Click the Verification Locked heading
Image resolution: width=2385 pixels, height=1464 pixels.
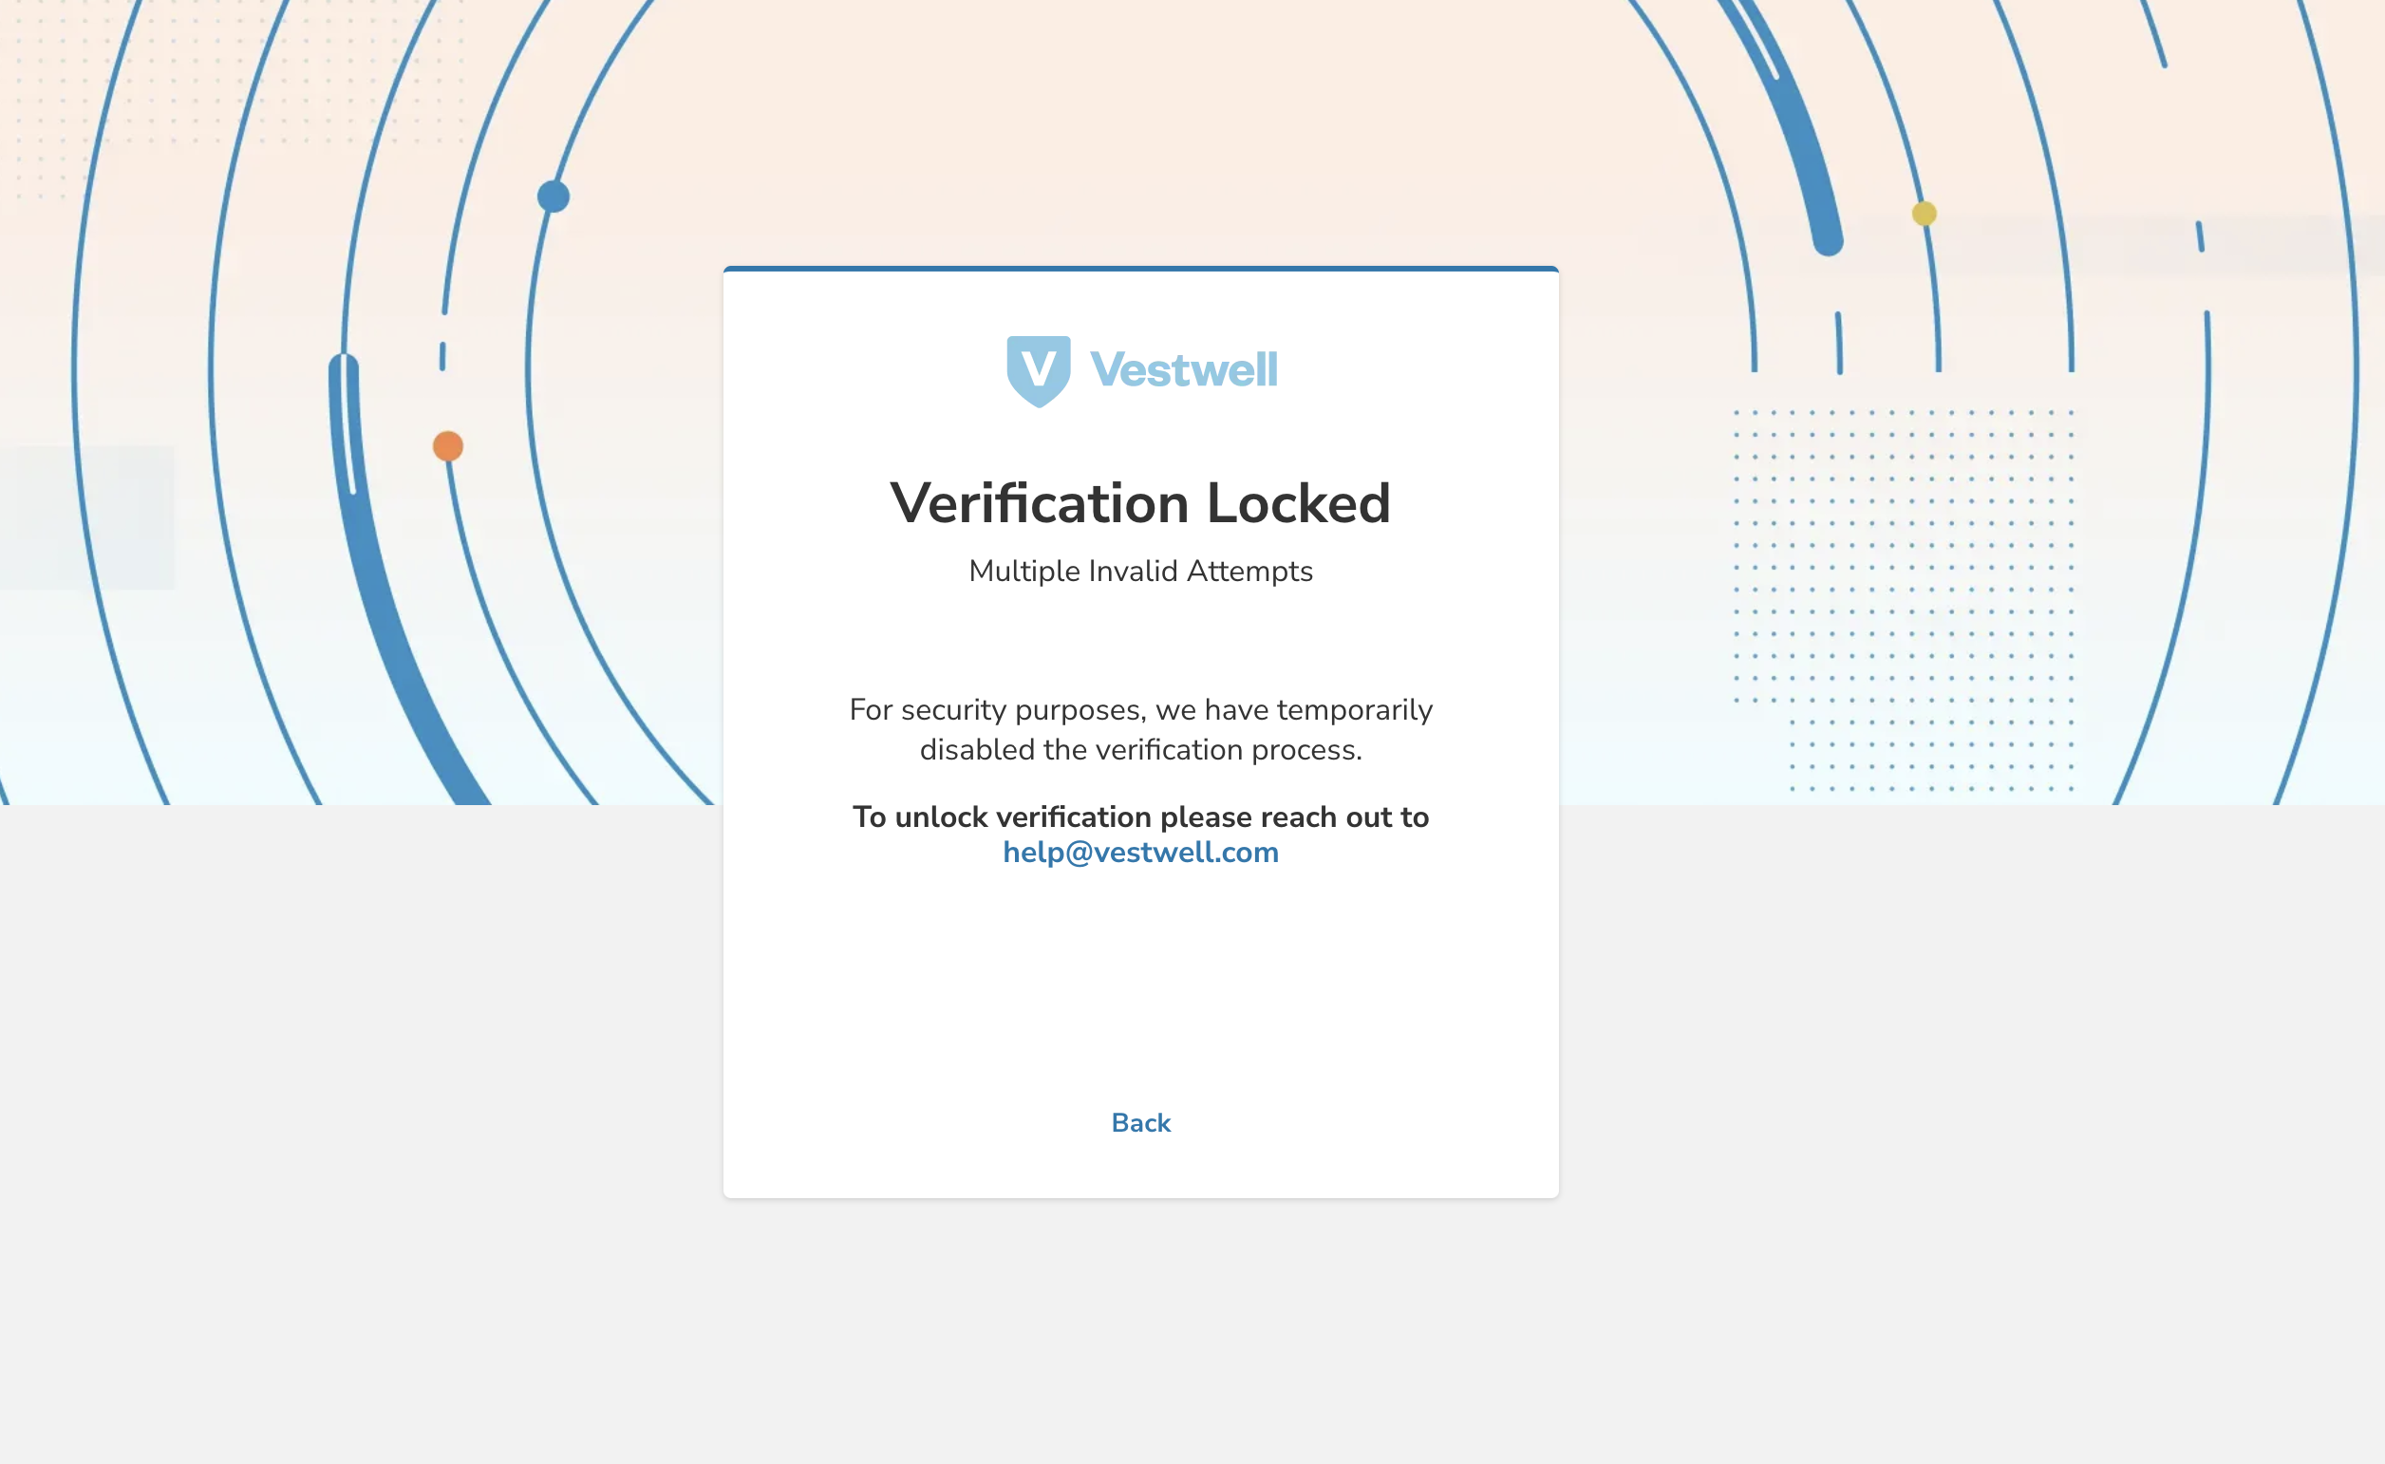click(1140, 503)
